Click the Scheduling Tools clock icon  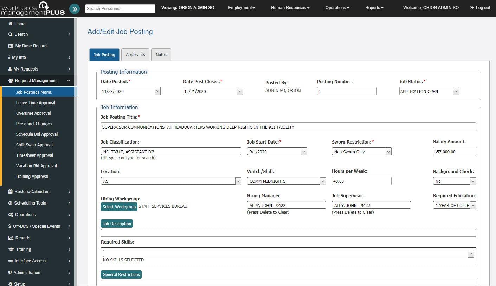click(11, 203)
